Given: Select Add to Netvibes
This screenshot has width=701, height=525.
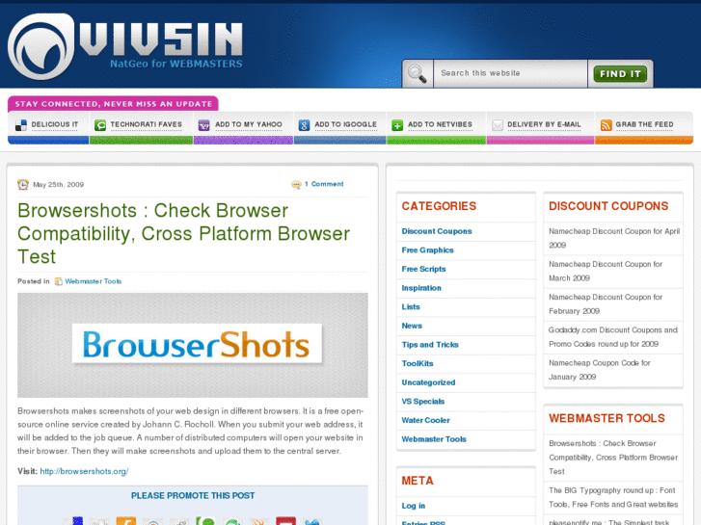Looking at the screenshot, I should point(440,124).
